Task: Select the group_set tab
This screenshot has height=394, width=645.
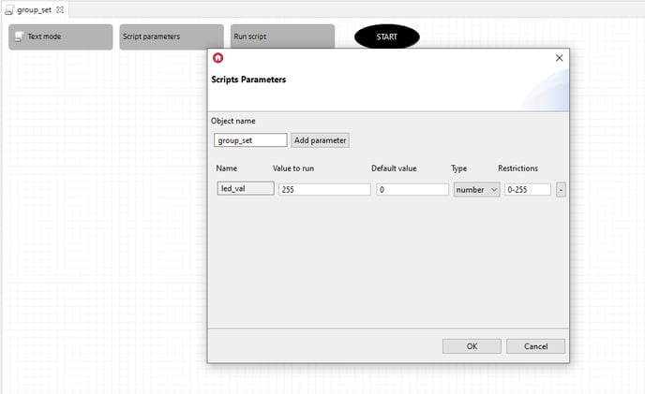Action: click(33, 9)
